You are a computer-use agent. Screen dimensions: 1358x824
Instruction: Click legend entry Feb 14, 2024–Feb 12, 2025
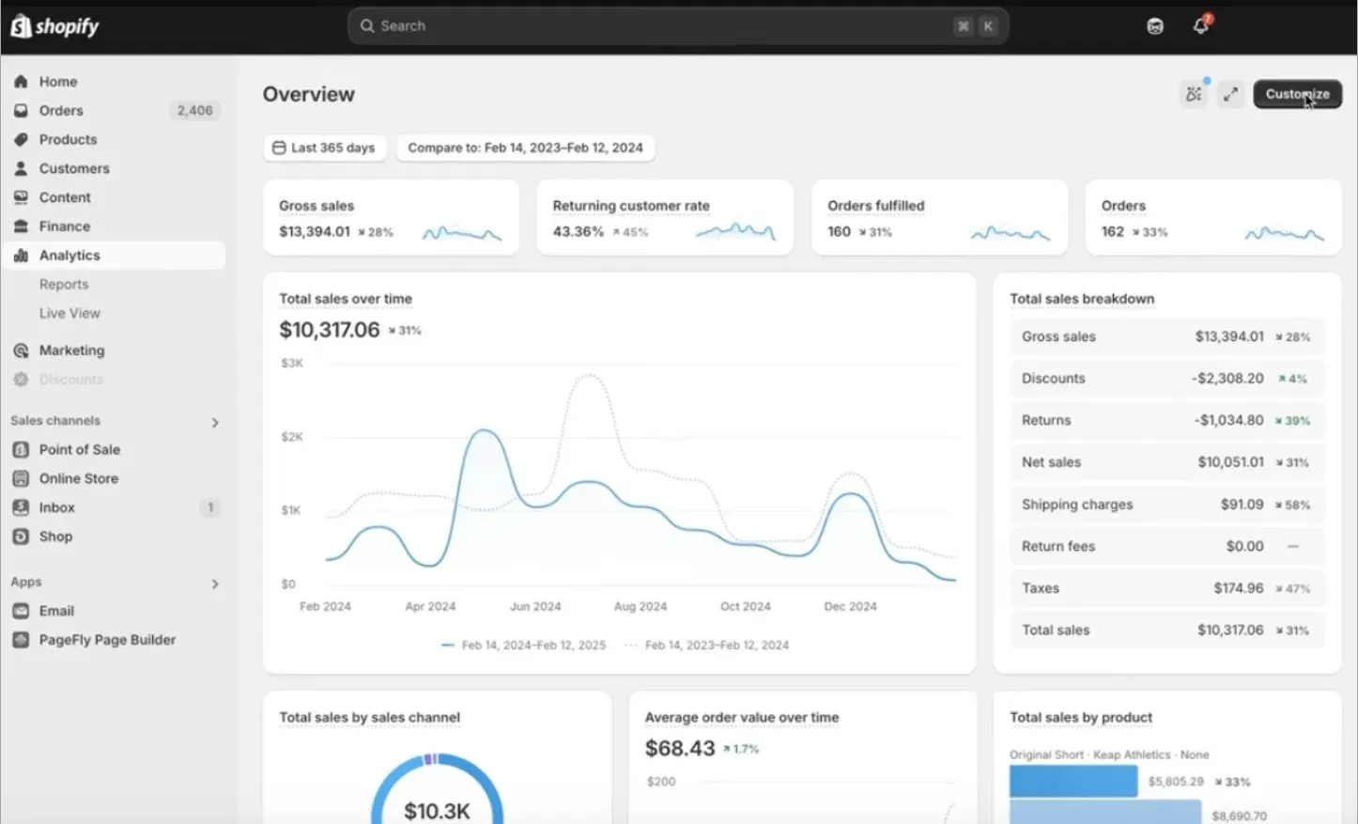point(523,645)
